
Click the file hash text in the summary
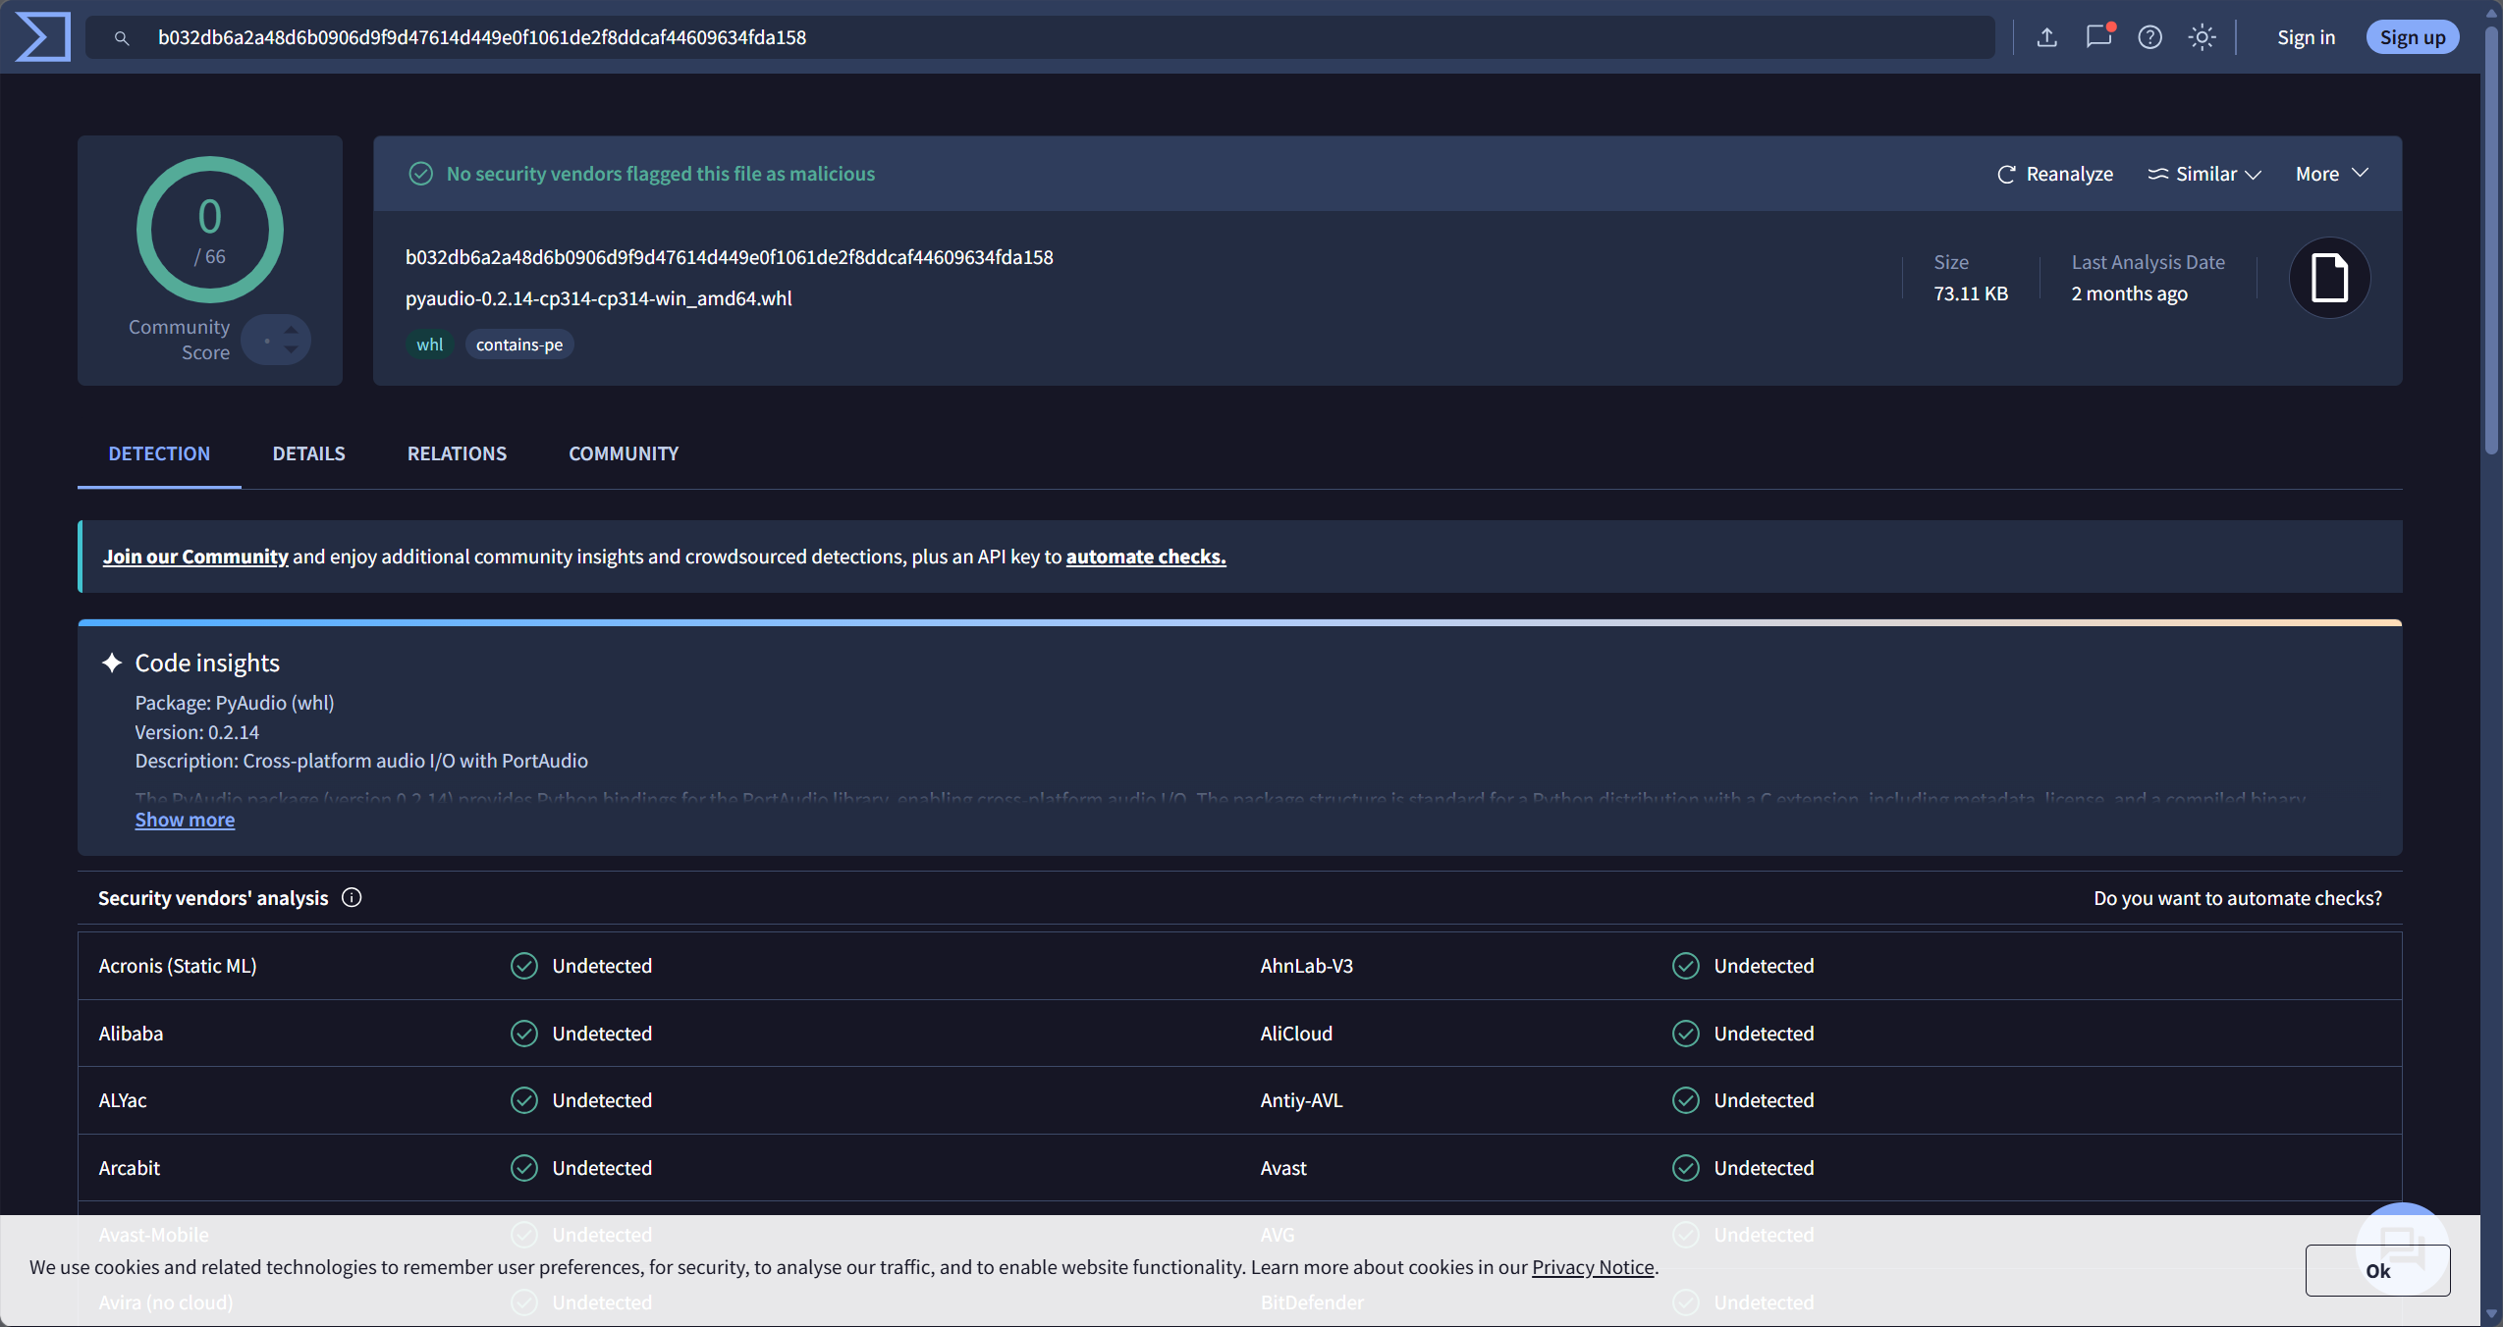tap(730, 257)
